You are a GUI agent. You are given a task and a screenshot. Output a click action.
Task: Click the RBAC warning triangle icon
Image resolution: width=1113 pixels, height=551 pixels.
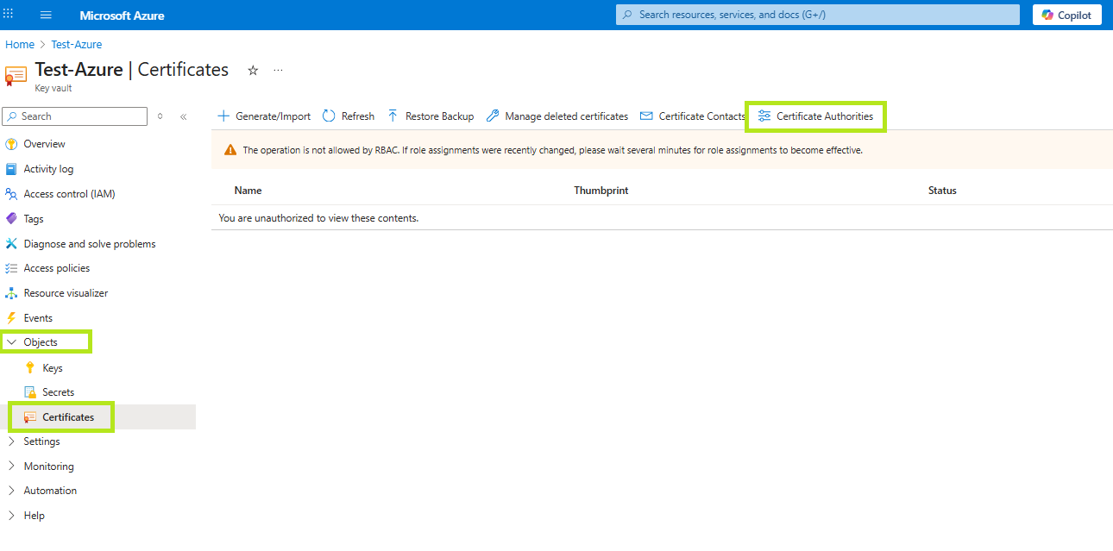pyautogui.click(x=230, y=150)
